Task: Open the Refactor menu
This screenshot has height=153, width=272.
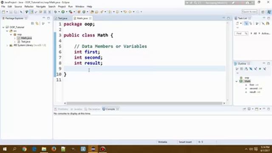Action: tap(29, 7)
